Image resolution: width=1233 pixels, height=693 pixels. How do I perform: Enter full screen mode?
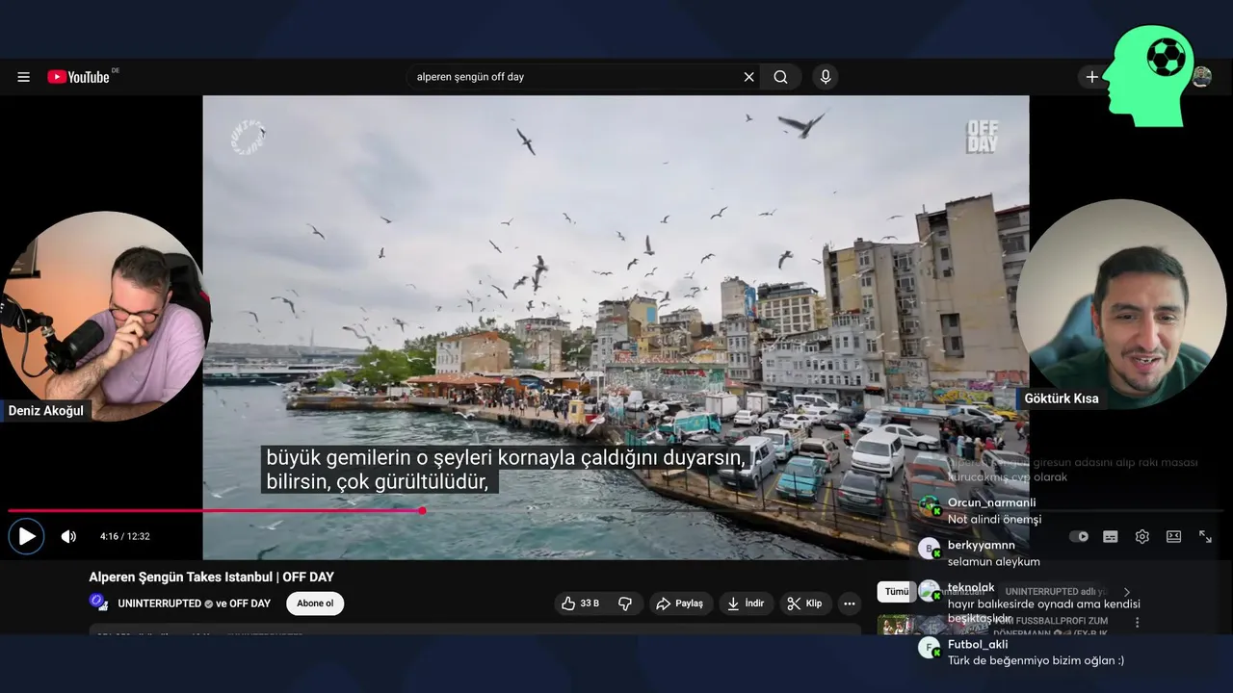pos(1205,537)
